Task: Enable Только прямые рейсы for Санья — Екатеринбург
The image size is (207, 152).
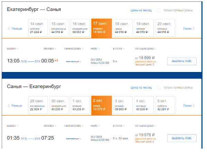Action: pyautogui.click(x=159, y=88)
